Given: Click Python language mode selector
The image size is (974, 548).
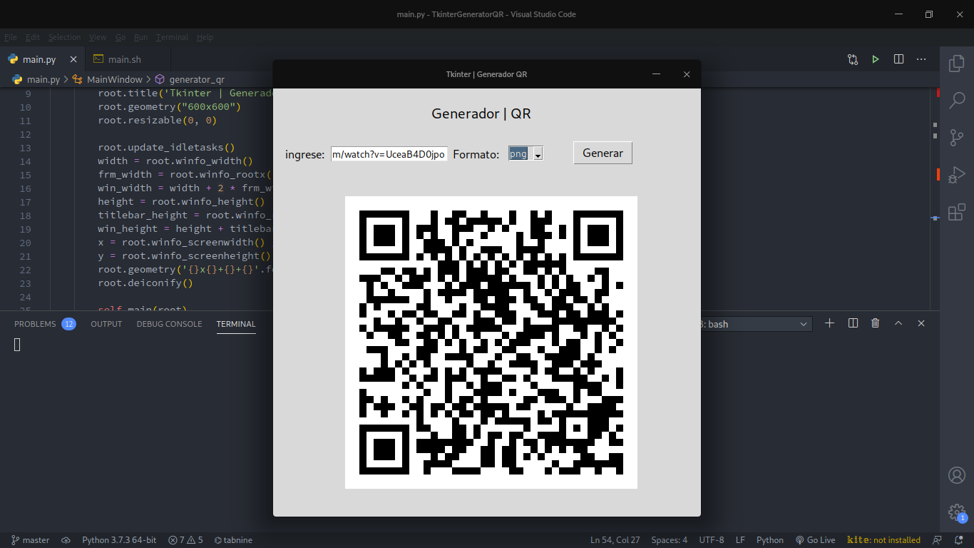Looking at the screenshot, I should tap(770, 540).
